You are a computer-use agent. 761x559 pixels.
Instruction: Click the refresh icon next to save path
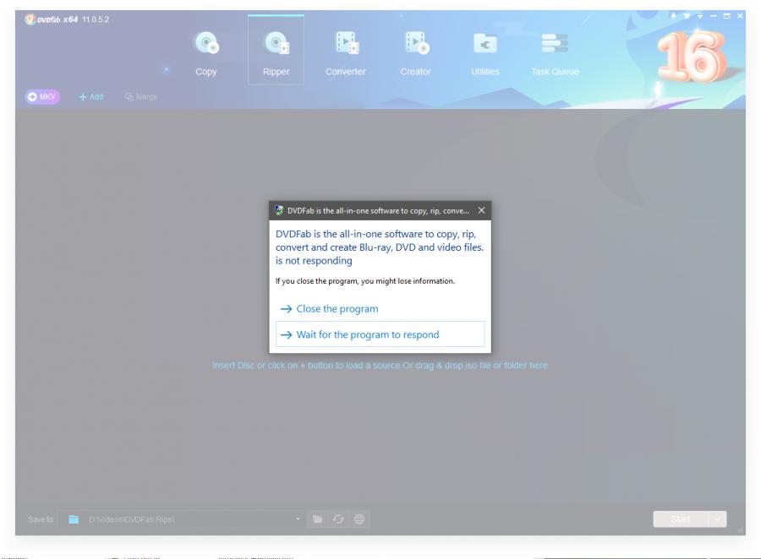point(338,519)
